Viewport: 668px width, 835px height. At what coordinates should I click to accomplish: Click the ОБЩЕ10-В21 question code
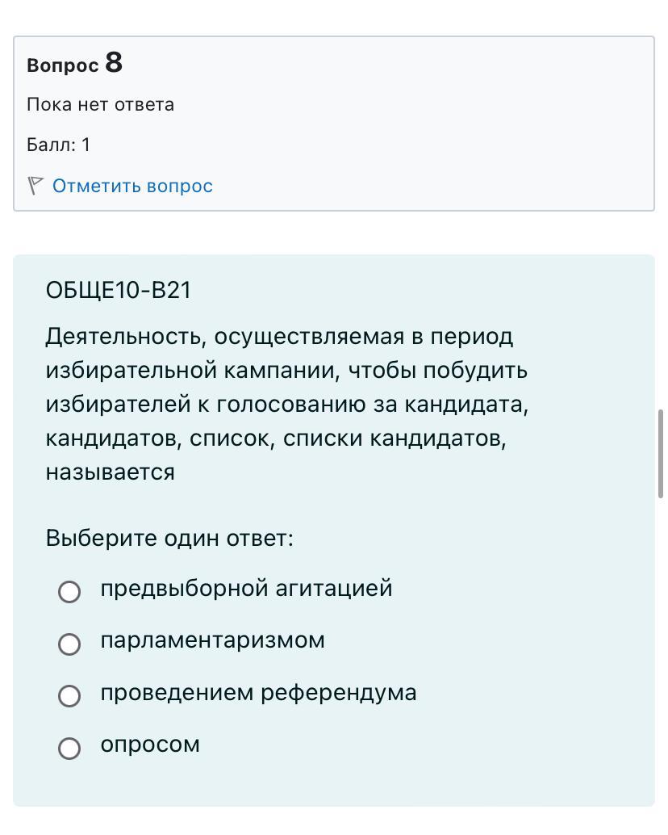point(118,290)
